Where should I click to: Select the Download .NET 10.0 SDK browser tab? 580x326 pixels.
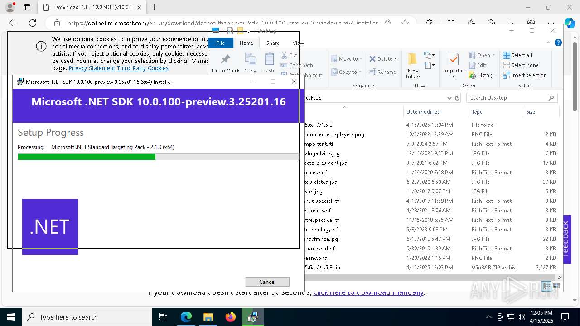[93, 7]
